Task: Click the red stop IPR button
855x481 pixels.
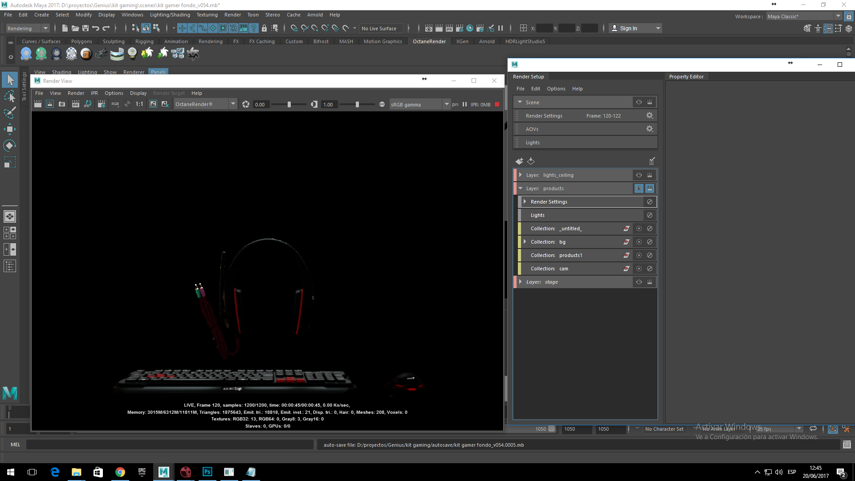Action: (x=497, y=105)
